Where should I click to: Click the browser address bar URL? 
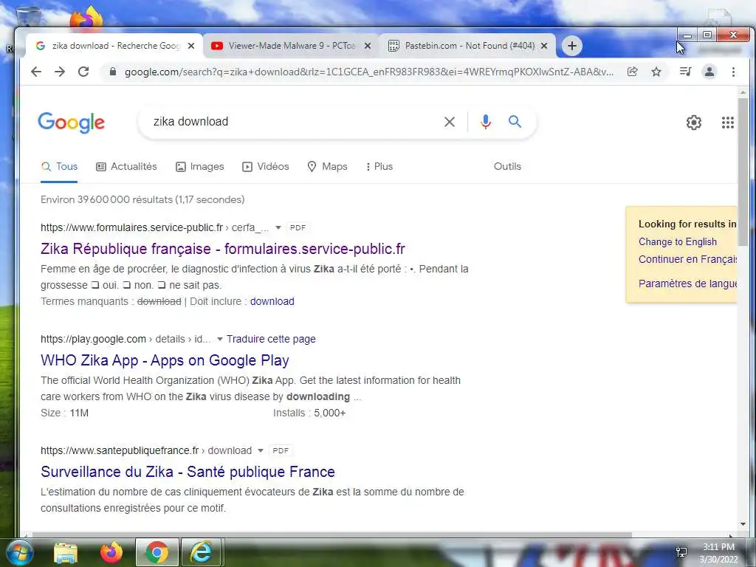(369, 72)
